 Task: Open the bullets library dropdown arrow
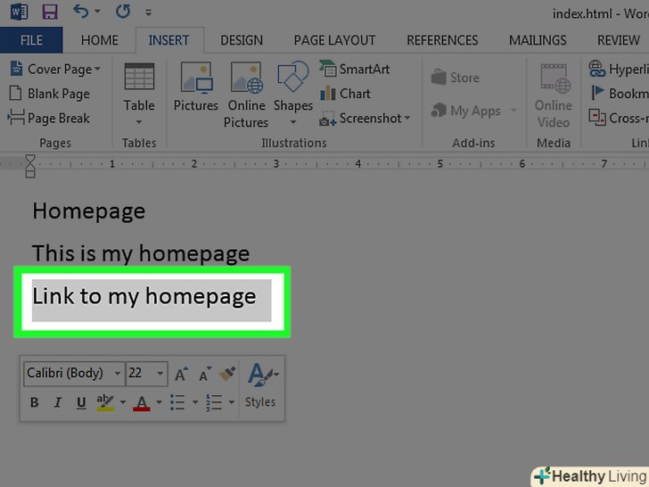point(195,402)
